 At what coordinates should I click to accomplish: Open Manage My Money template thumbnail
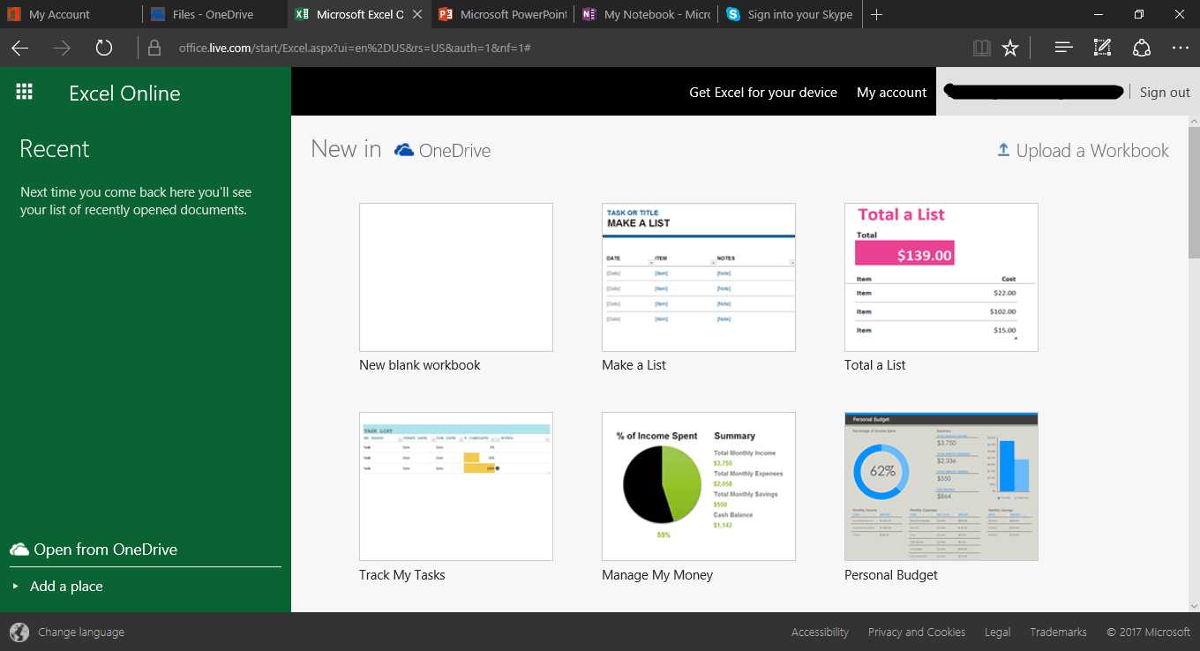699,486
